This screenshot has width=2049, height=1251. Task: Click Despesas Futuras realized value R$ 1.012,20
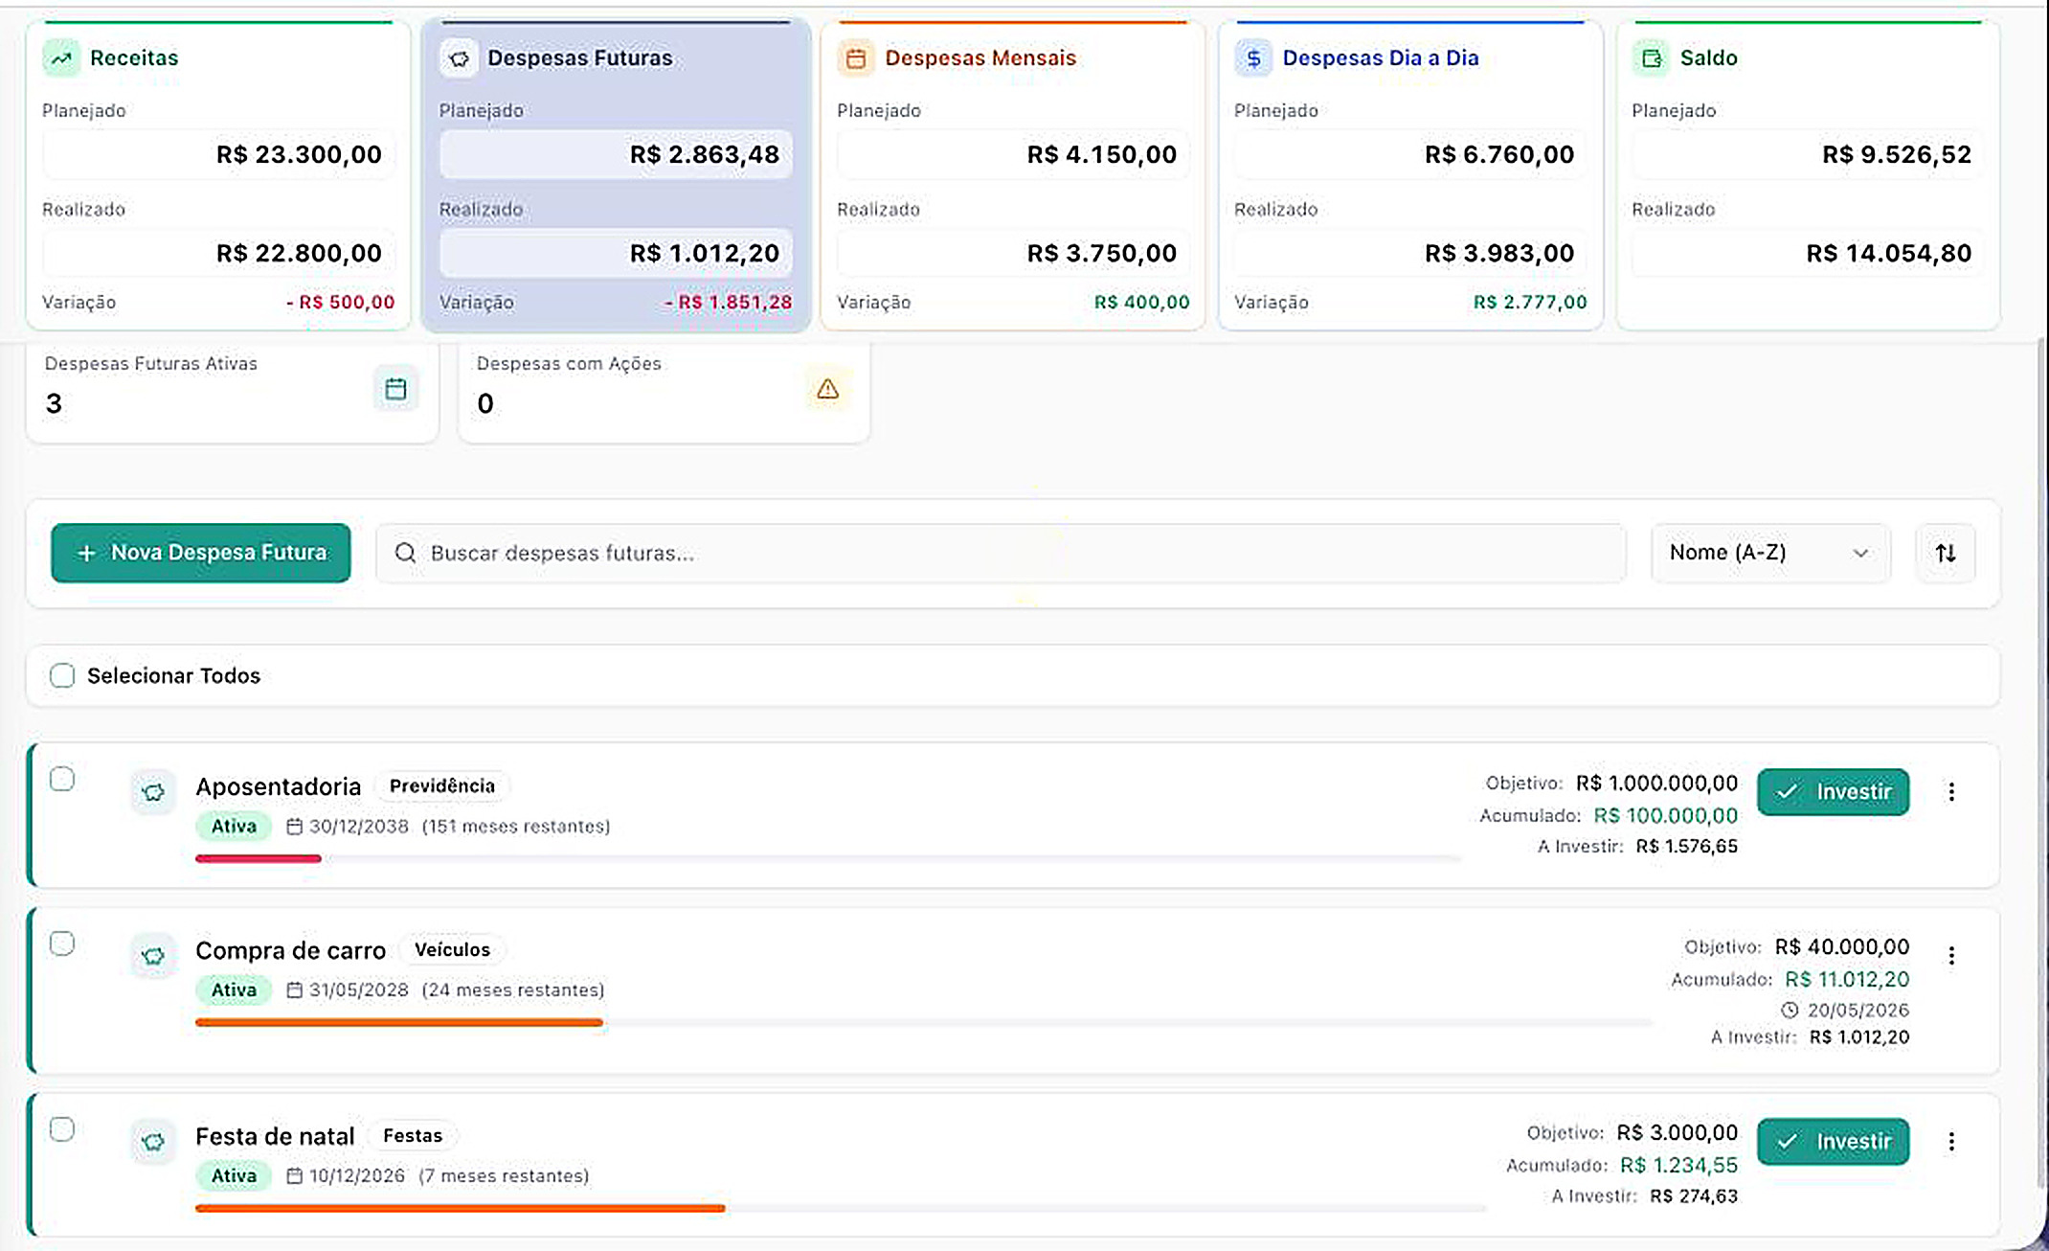[705, 254]
